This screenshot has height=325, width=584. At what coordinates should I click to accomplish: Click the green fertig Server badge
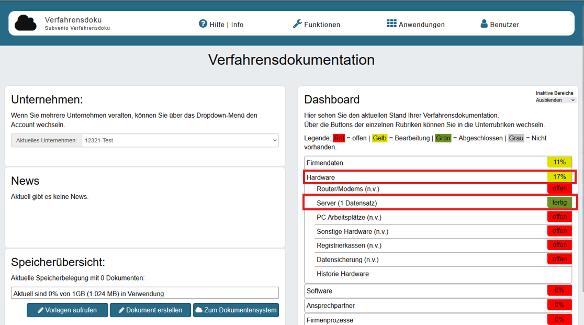559,203
